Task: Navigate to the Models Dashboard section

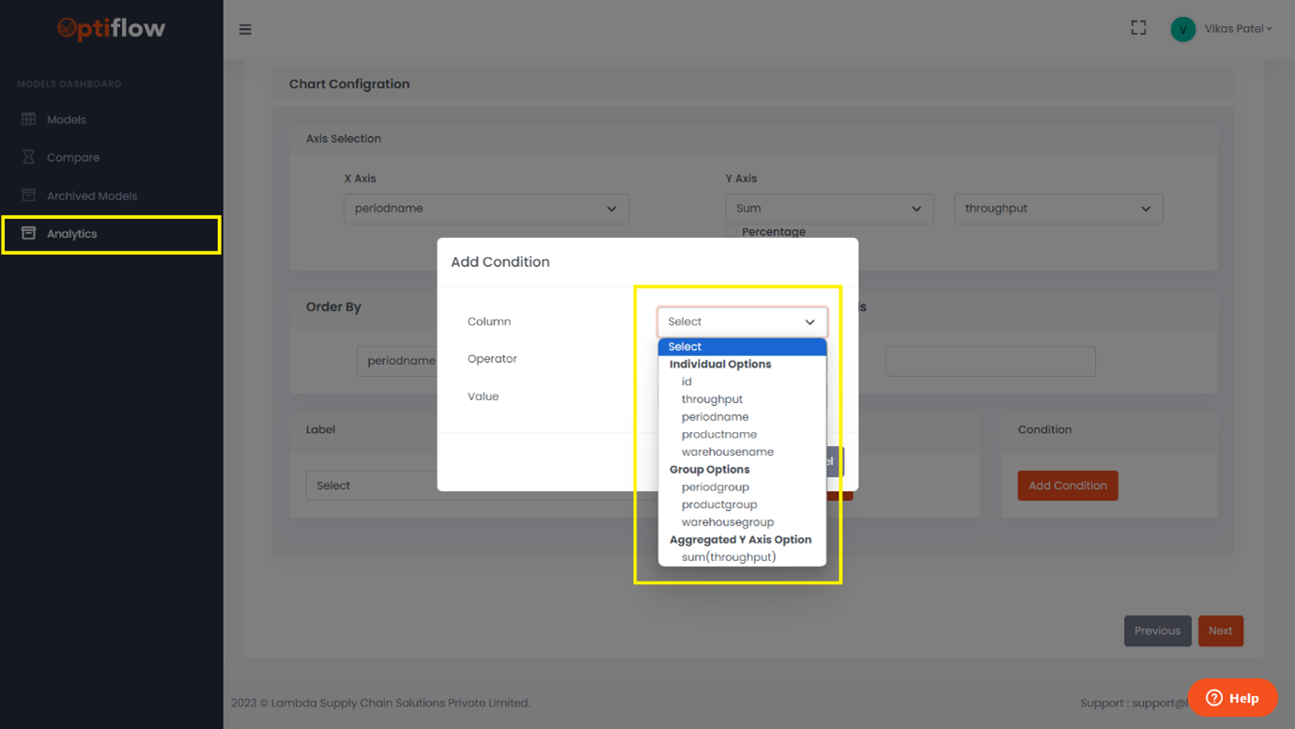Action: pos(69,84)
